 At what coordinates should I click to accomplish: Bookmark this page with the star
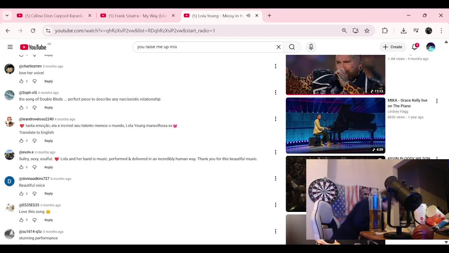[367, 31]
